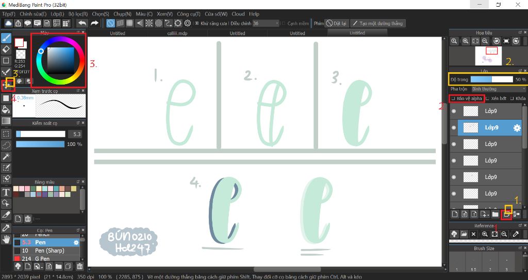528x280 pixels.
Task: Enable the curve snap guide
Action: tap(168, 23)
